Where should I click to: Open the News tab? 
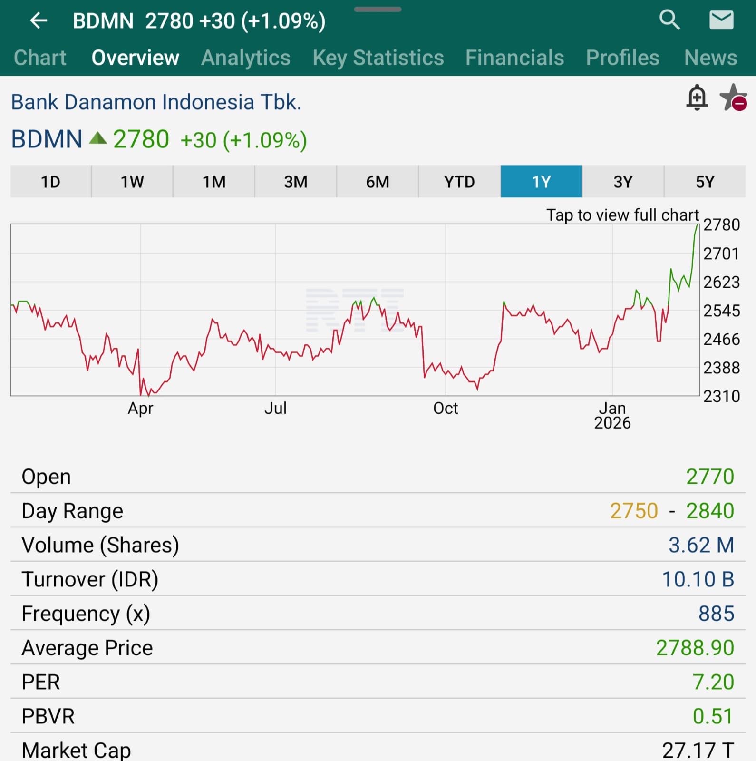point(710,58)
